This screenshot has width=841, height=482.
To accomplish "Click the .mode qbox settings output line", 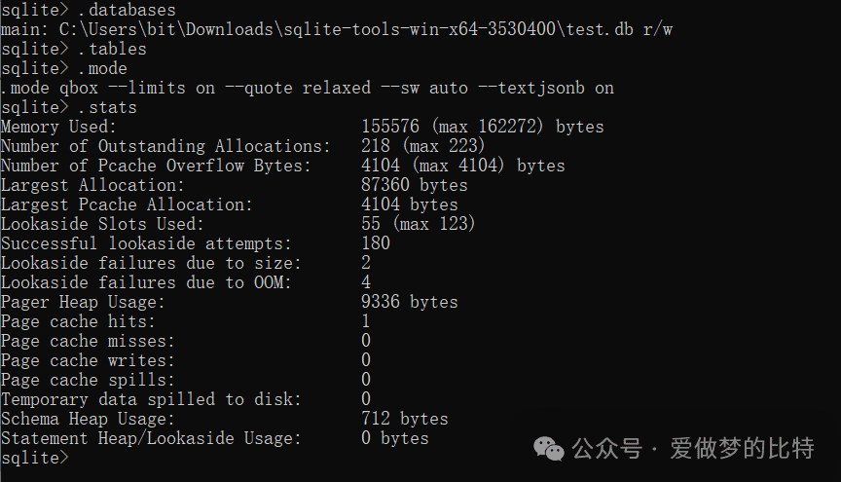I will 308,88.
